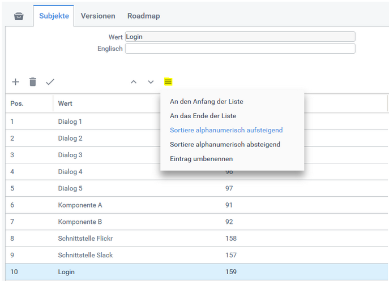Select 'Sortiere alphanumerisch absteigend' option
389x281 pixels.
click(x=225, y=144)
